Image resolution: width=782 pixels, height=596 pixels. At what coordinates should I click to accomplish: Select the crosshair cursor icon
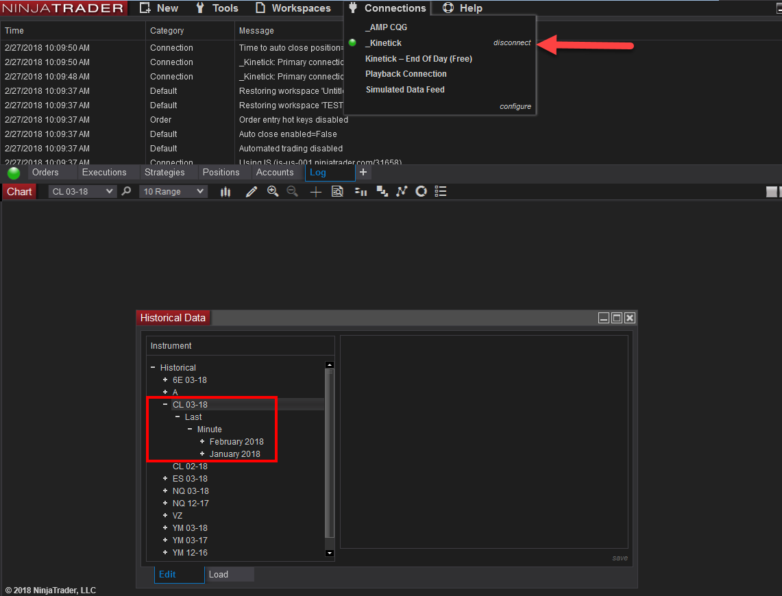[316, 192]
